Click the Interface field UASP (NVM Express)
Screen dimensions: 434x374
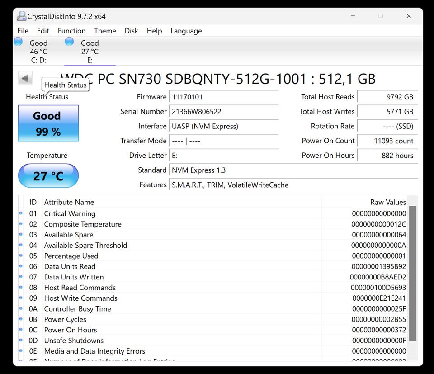click(x=224, y=126)
